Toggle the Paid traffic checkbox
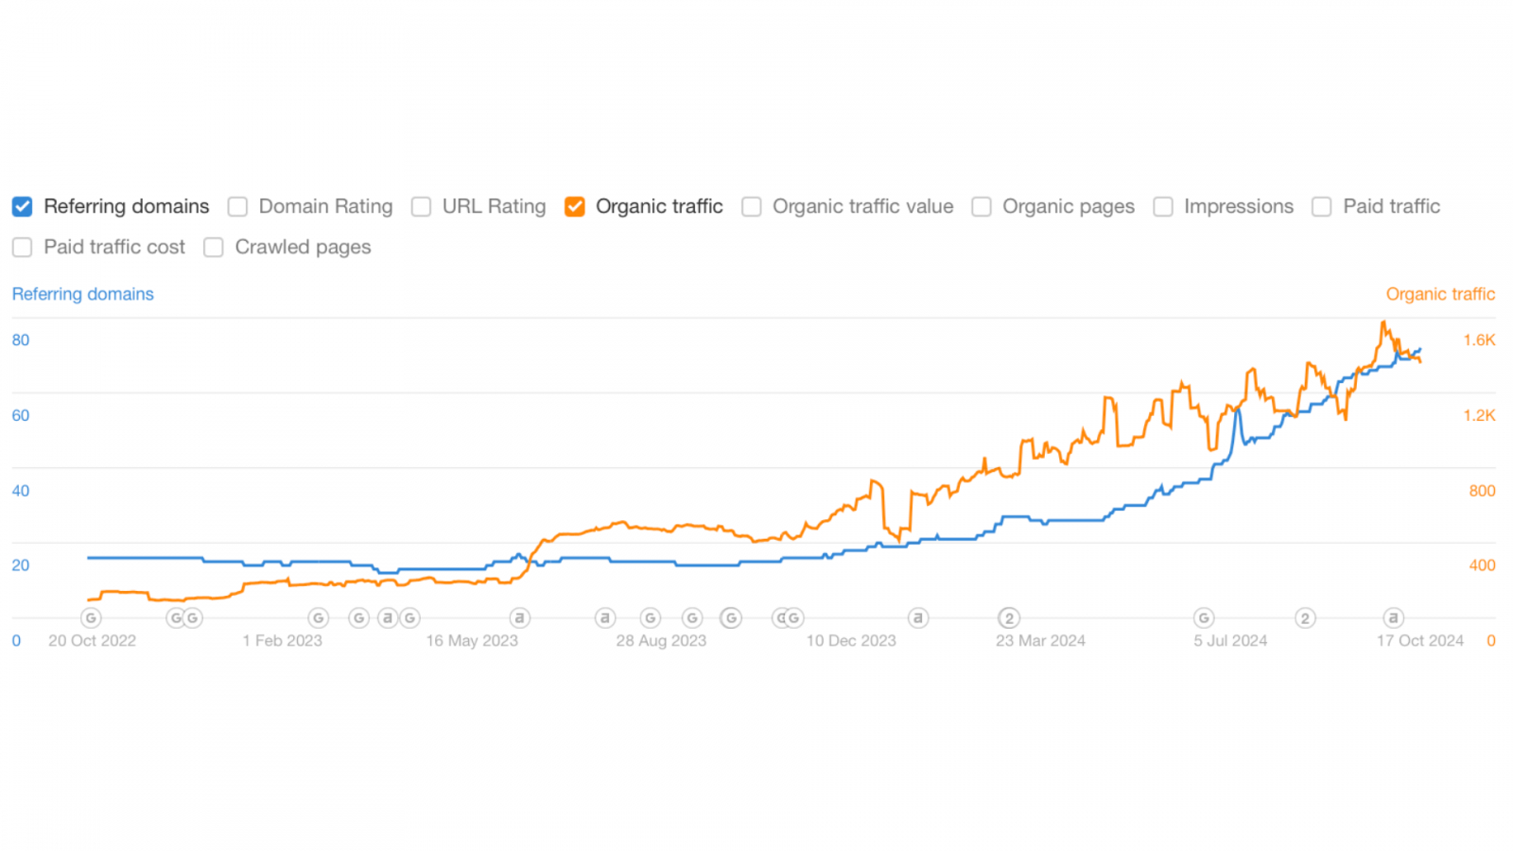Image resolution: width=1513 pixels, height=851 pixels. pyautogui.click(x=1322, y=206)
